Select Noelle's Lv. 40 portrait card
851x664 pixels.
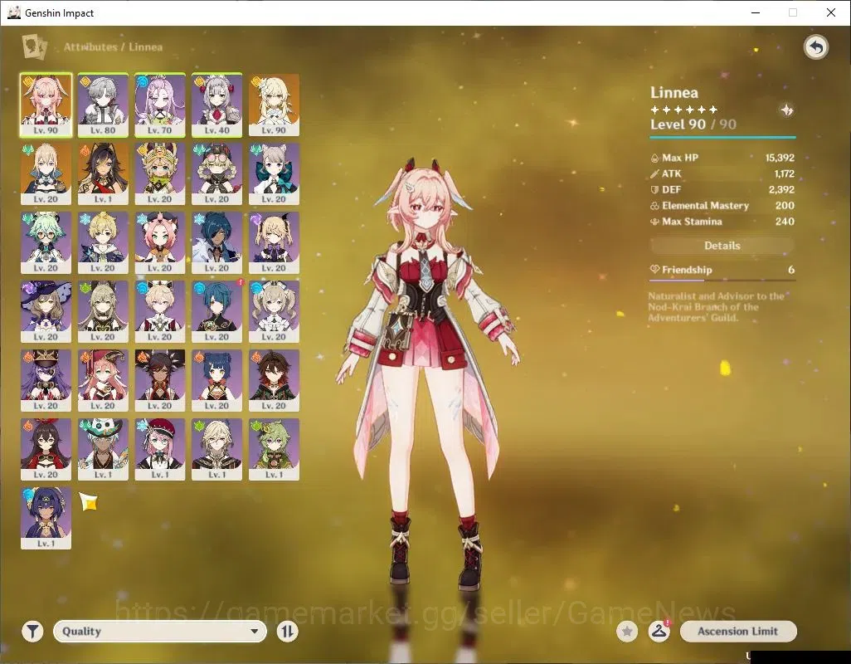point(217,105)
